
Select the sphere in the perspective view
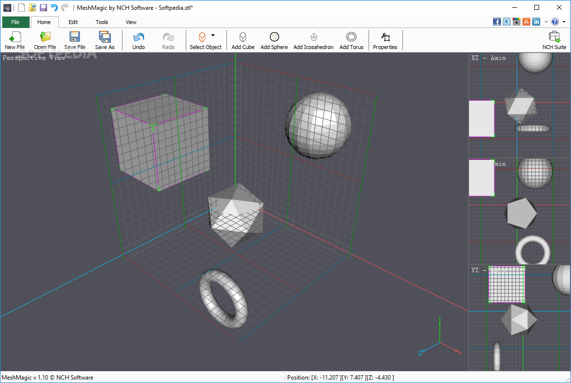(x=318, y=126)
